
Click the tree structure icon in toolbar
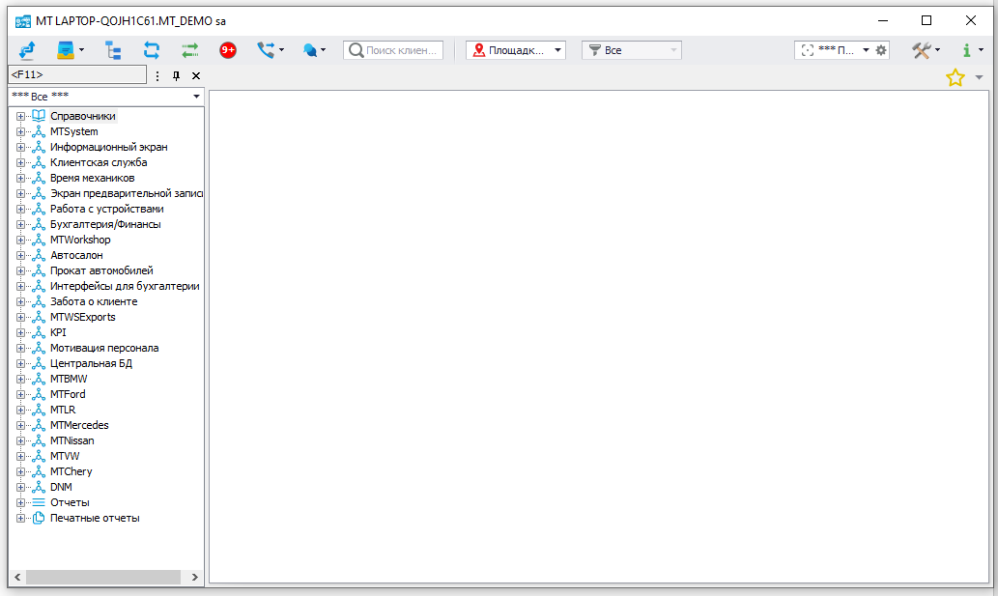[114, 50]
